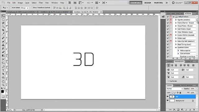The height and width of the screenshot is (112, 199).
Task: Select the Horizontal Type tool
Action: pos(3,70)
